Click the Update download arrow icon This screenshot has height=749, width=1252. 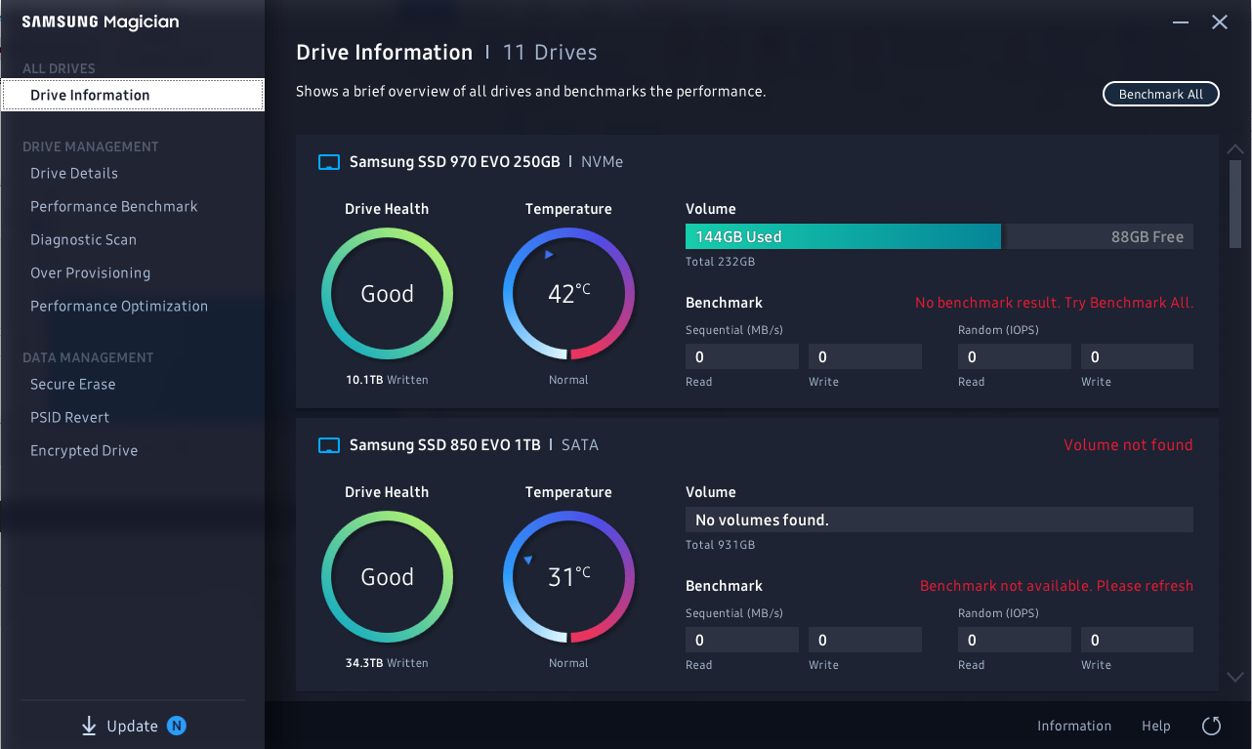pyautogui.click(x=89, y=726)
